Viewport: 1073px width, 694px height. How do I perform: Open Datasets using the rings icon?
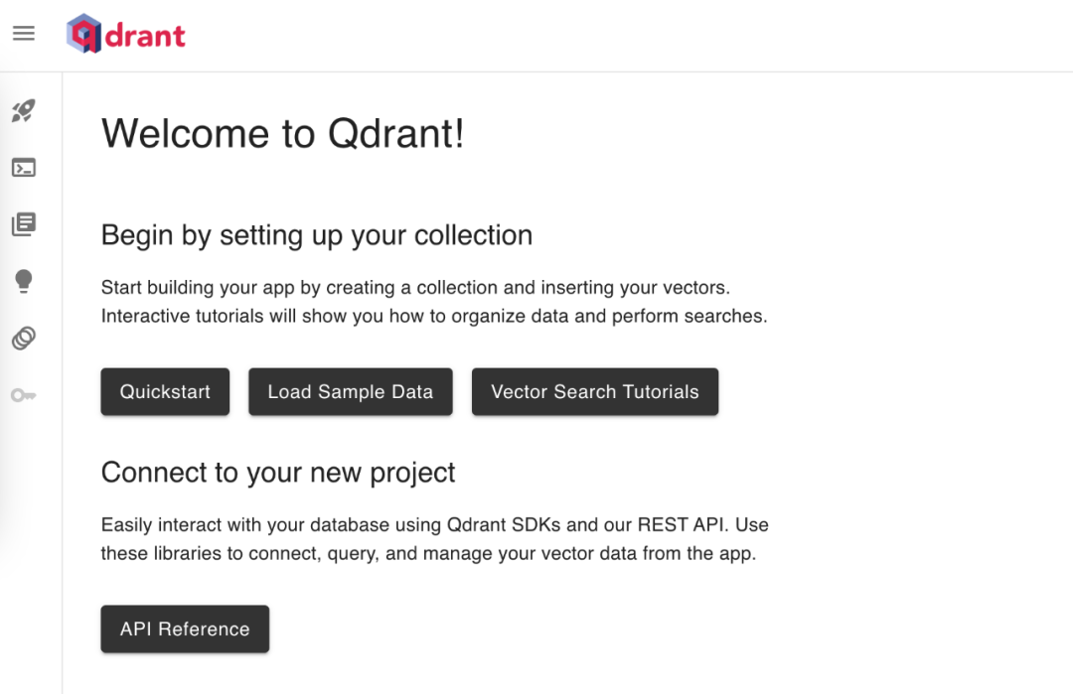coord(24,339)
